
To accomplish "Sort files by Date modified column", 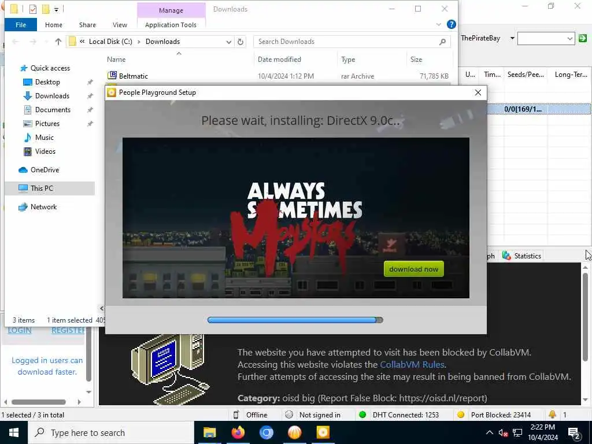I will pyautogui.click(x=279, y=60).
